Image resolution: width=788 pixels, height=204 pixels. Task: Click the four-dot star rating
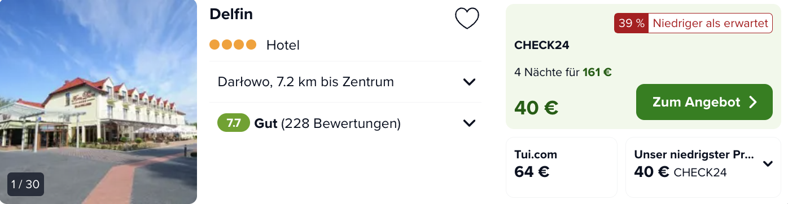click(233, 45)
